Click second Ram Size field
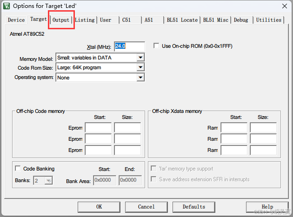The height and width of the screenshot is (217, 293). coord(263,139)
